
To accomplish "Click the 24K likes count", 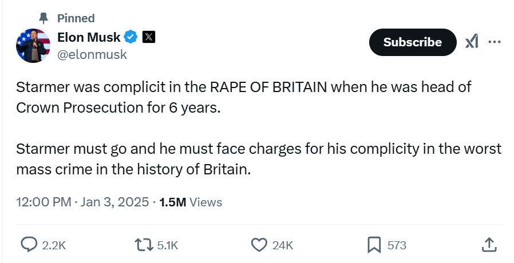I will tap(283, 245).
